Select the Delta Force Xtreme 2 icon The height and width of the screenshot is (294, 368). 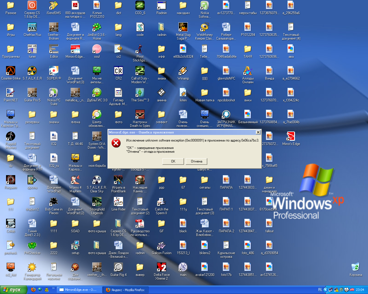point(162,271)
